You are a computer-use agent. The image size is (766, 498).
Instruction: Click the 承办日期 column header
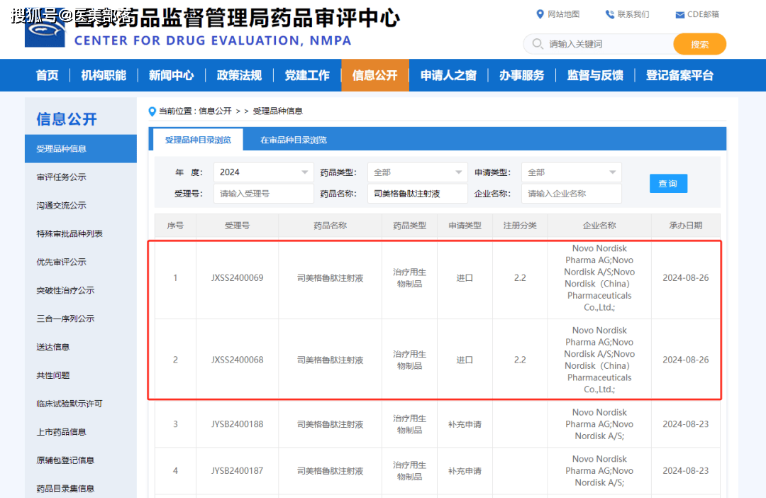(685, 226)
